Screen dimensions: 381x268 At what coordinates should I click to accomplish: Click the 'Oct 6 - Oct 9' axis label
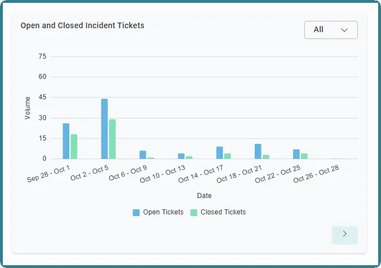pos(128,173)
